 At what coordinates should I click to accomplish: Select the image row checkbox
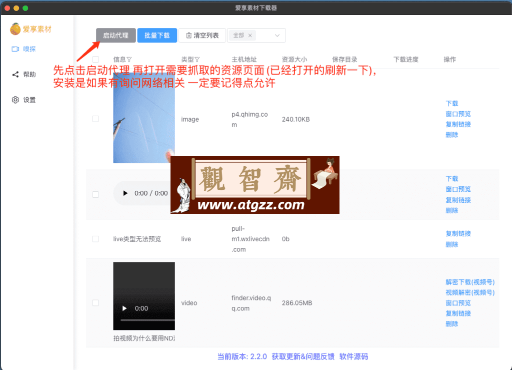point(95,119)
